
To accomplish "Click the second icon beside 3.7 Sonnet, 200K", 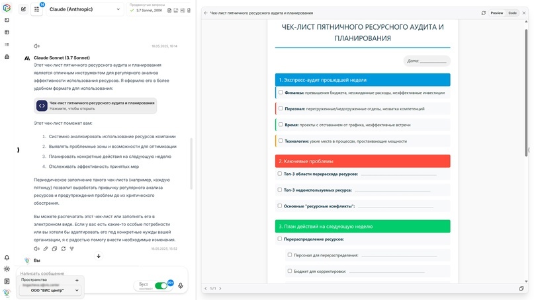I will click(176, 11).
